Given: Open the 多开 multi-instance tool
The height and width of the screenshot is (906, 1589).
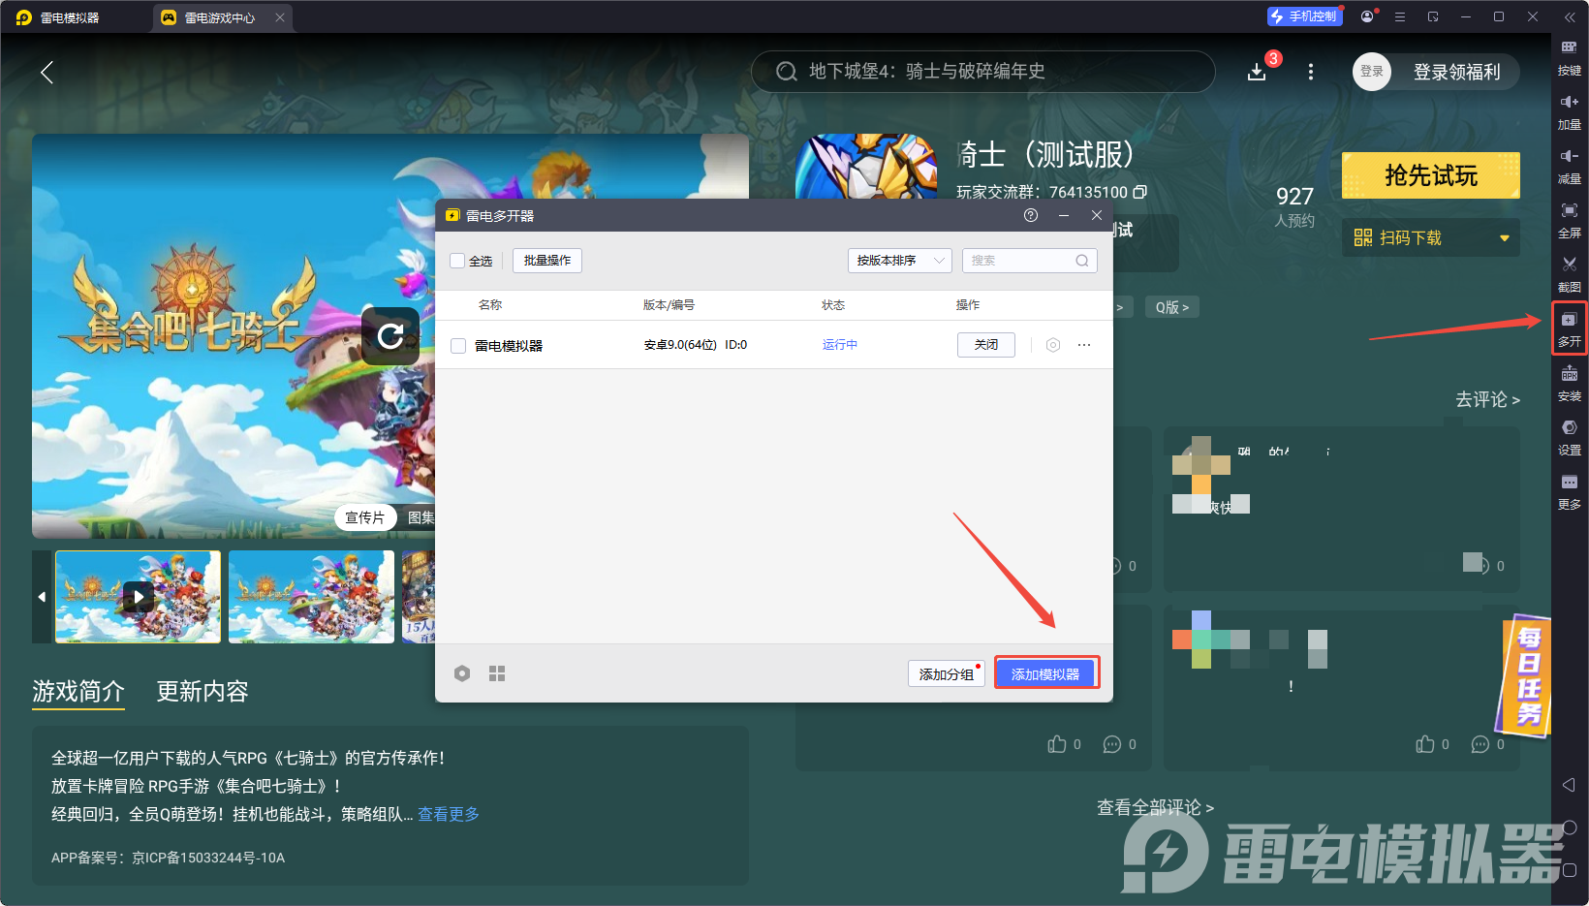Looking at the screenshot, I should point(1569,328).
